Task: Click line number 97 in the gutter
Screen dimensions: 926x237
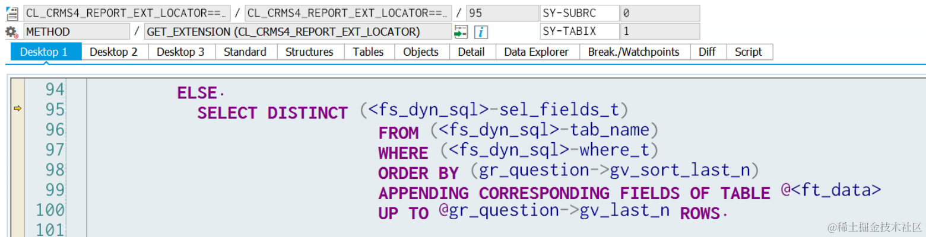Action: tap(55, 150)
